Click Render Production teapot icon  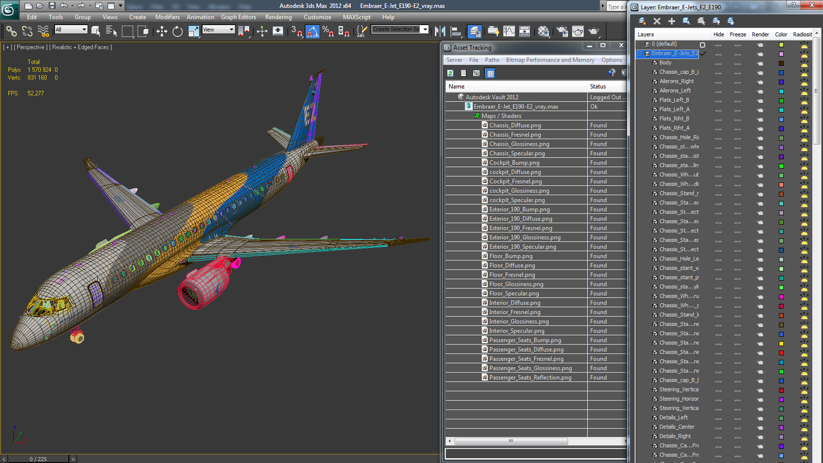click(594, 31)
